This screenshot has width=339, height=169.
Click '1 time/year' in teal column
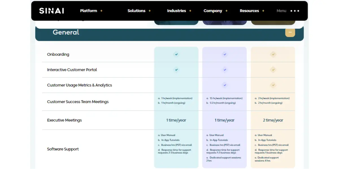[176, 120]
